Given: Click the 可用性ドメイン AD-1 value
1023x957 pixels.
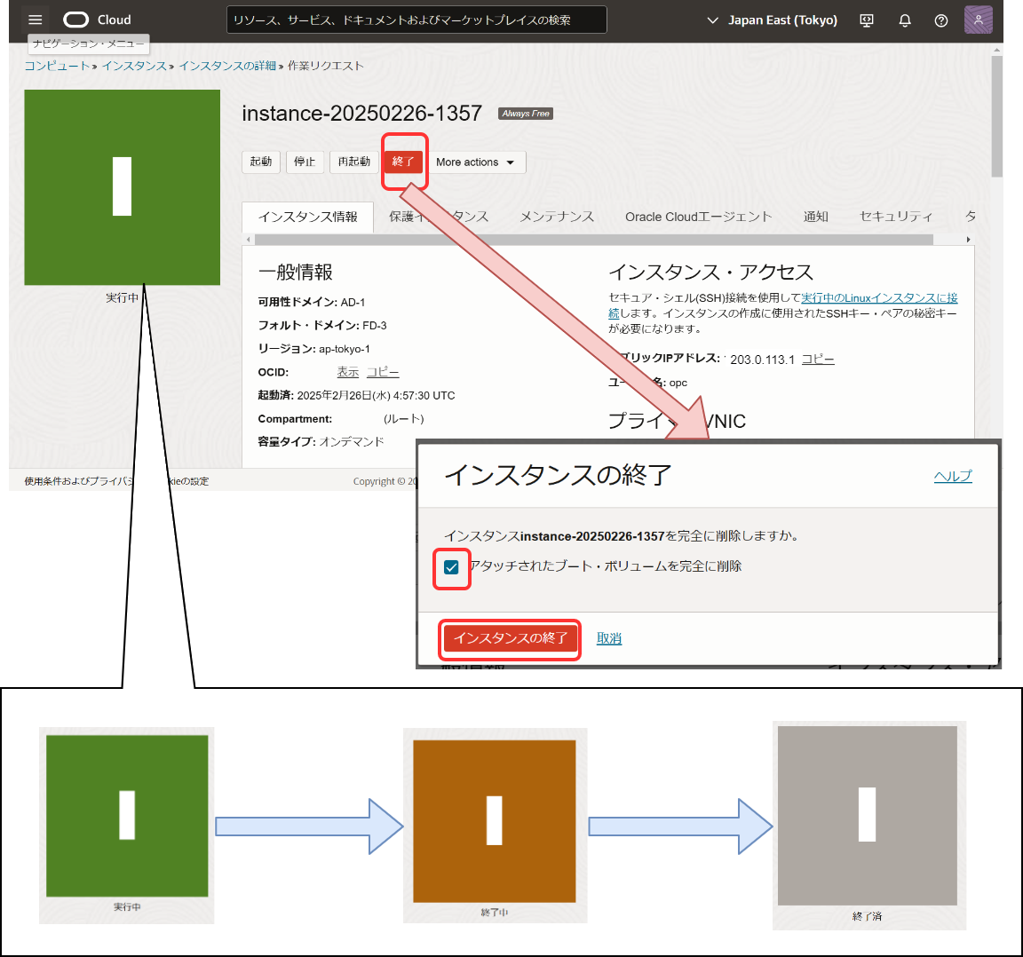Looking at the screenshot, I should pyautogui.click(x=353, y=302).
